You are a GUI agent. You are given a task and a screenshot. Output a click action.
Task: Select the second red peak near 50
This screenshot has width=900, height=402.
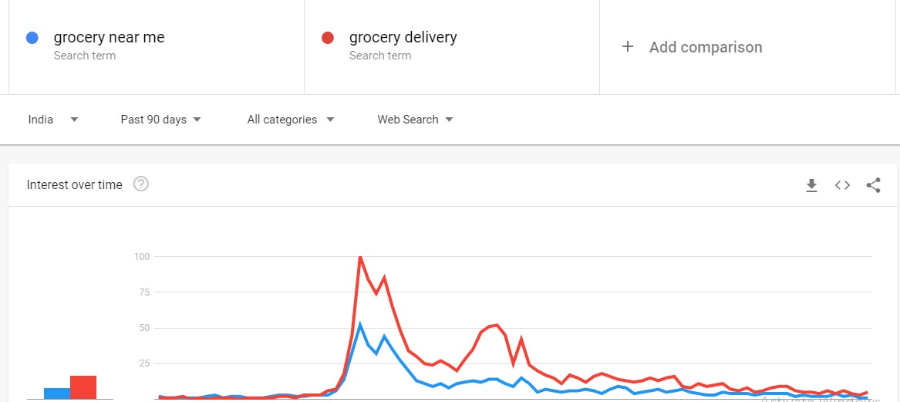coord(497,325)
